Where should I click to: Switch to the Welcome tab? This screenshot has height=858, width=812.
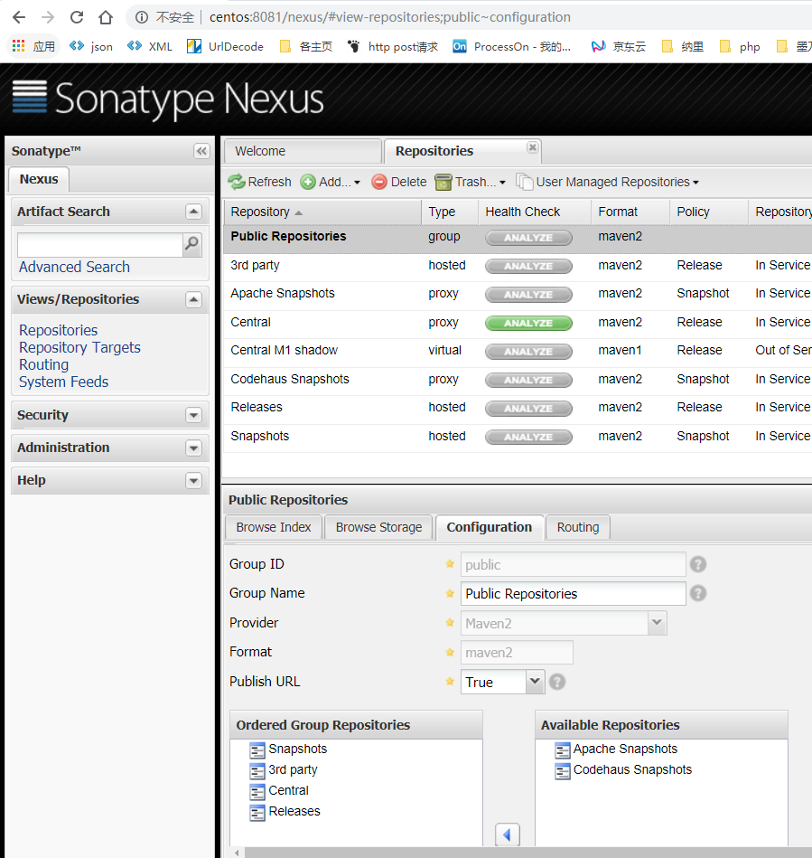click(x=260, y=151)
